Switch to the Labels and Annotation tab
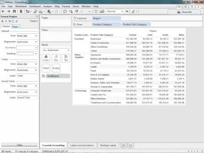The image size is (204, 153). [82, 145]
